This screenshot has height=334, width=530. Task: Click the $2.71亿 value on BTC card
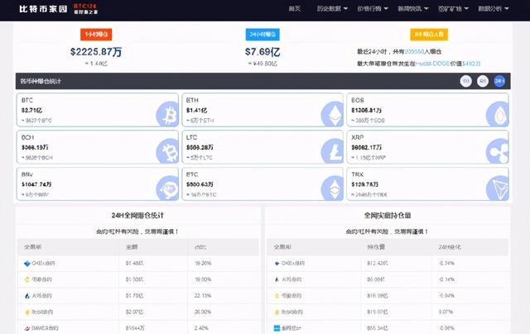click(31, 110)
